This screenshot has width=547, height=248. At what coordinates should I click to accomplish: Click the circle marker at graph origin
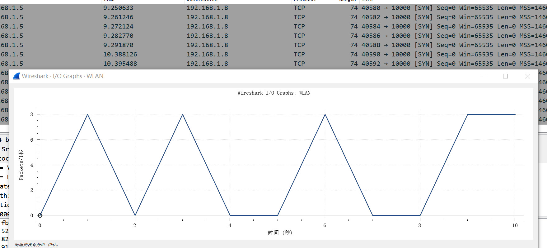[40, 215]
